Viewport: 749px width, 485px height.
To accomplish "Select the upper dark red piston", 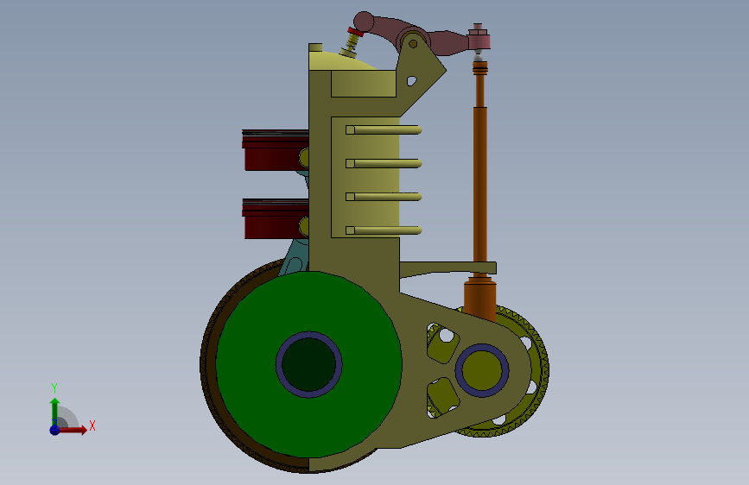I will tap(276, 150).
